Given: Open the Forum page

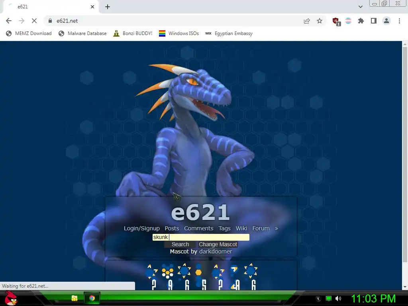Looking at the screenshot, I should pyautogui.click(x=261, y=228).
